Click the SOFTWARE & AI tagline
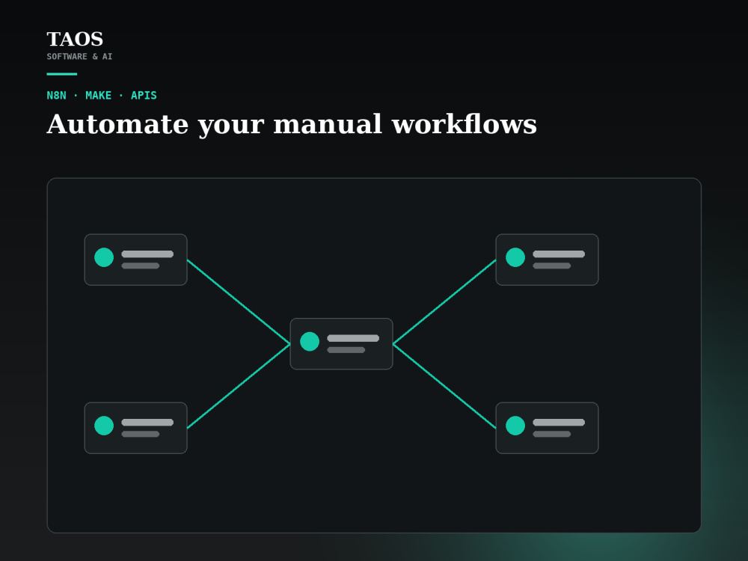This screenshot has width=748, height=561. coord(80,56)
